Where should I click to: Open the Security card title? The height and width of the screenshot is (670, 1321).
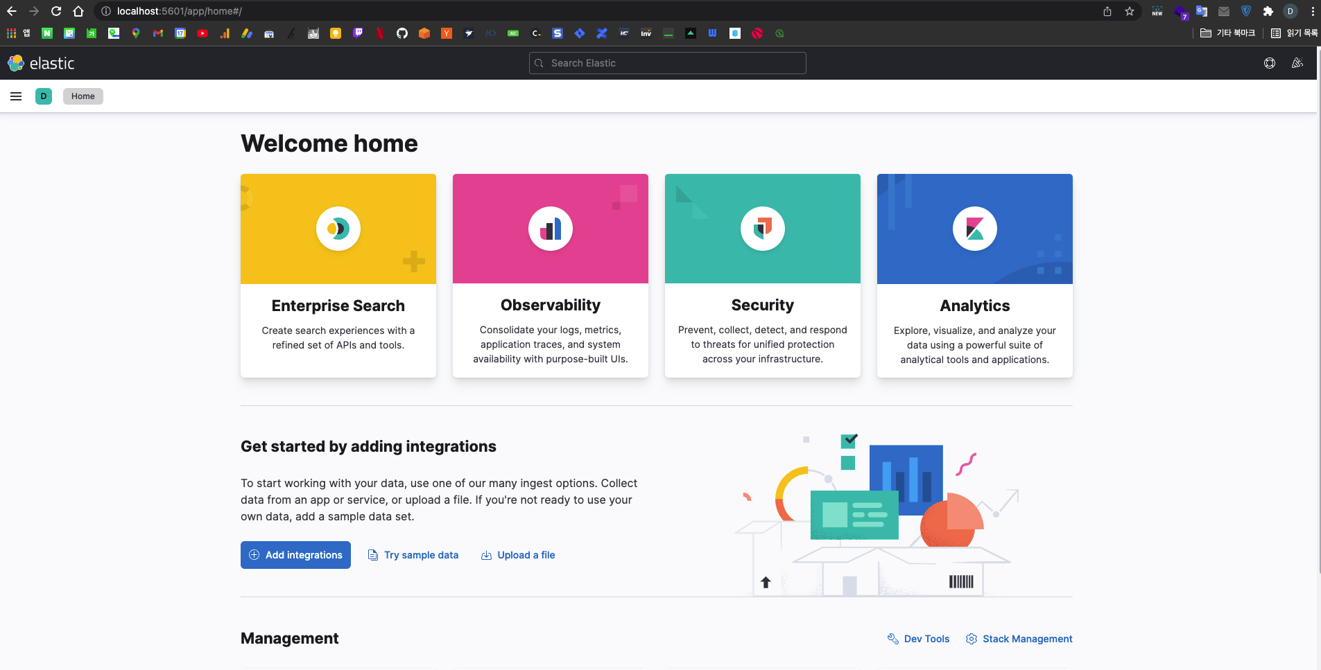(763, 305)
